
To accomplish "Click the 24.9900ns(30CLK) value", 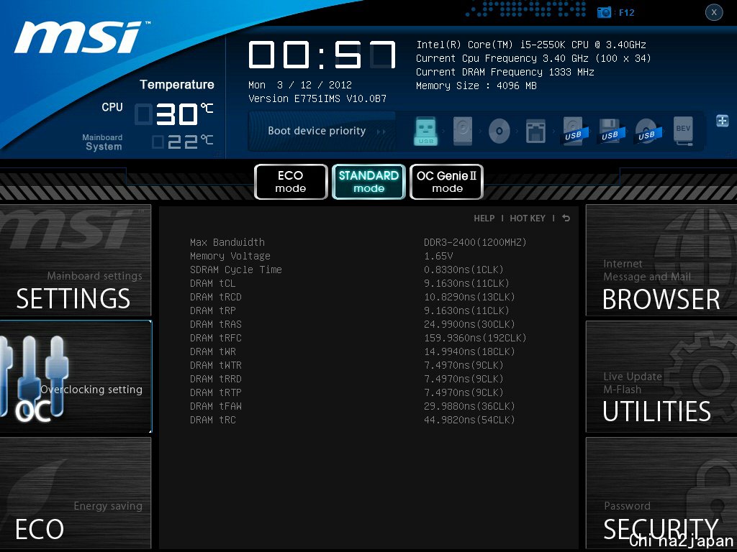I will point(469,324).
